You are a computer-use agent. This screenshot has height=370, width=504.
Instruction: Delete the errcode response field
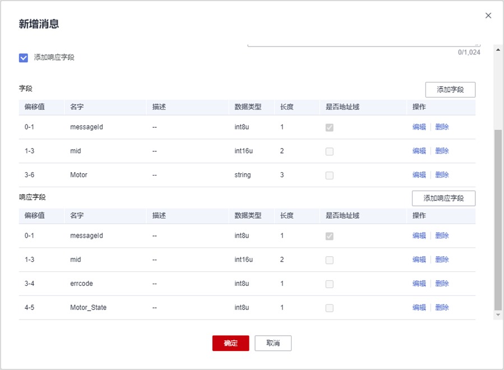442,284
